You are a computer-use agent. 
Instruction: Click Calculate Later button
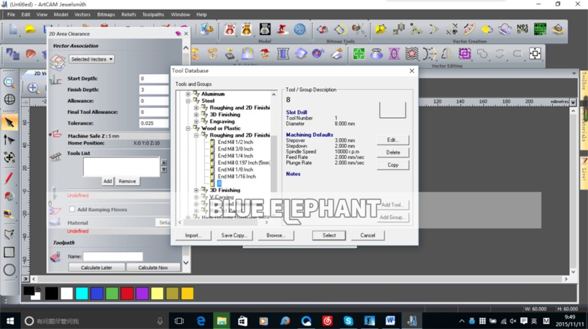coord(96,268)
